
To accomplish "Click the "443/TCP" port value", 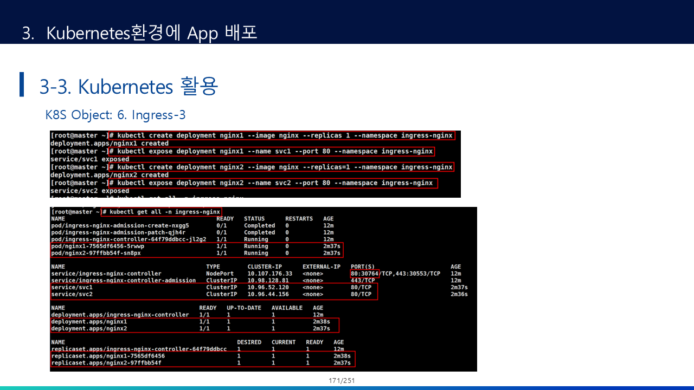I will tap(363, 281).
